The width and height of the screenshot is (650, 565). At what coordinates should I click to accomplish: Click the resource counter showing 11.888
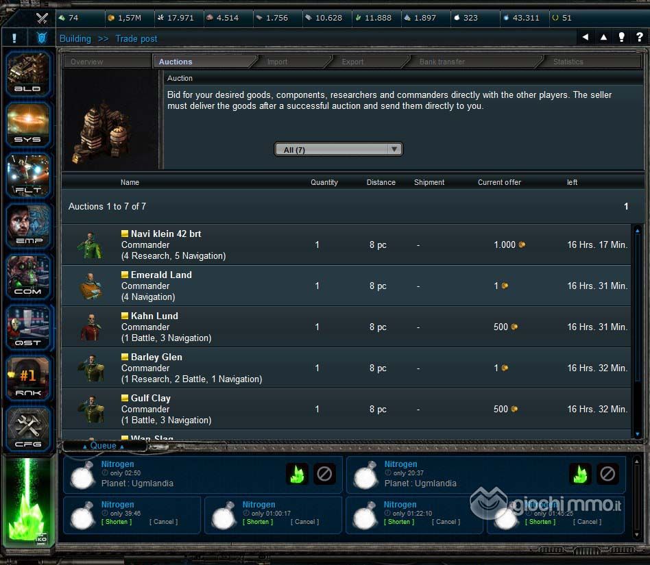click(373, 18)
